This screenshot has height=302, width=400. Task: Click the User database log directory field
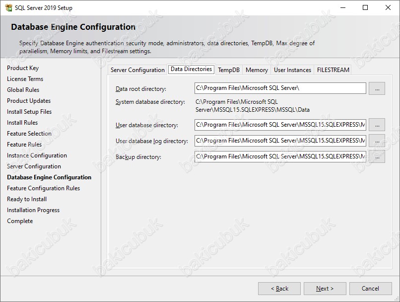[x=280, y=141]
